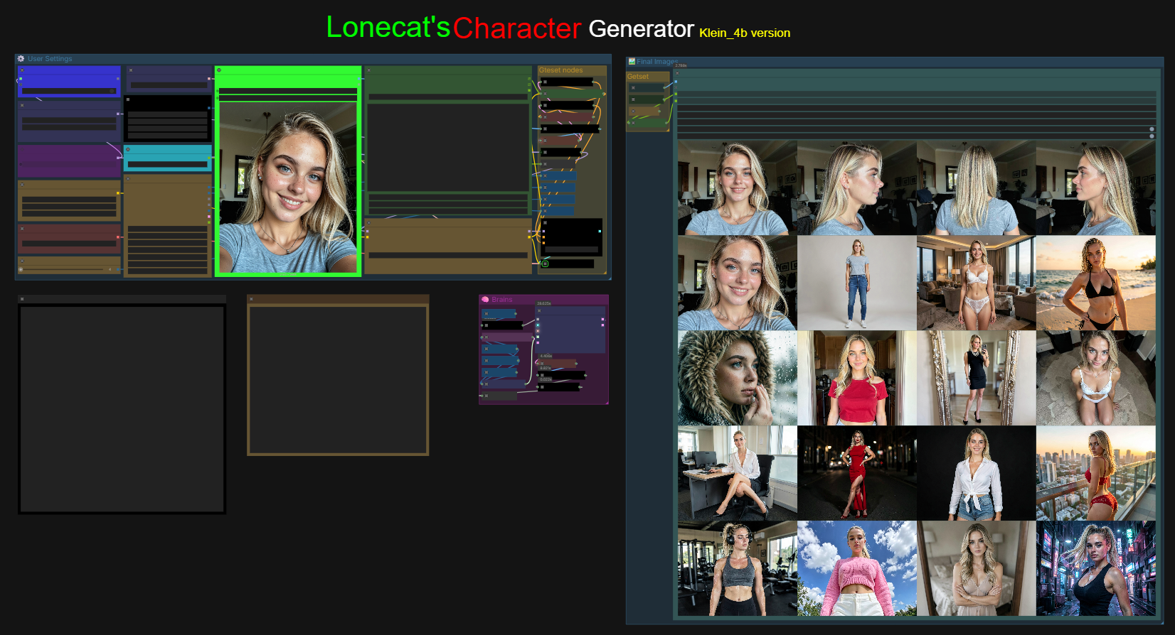Image resolution: width=1175 pixels, height=635 pixels.
Task: Collapse the olive node containing the slider
Action: pyautogui.click(x=22, y=260)
